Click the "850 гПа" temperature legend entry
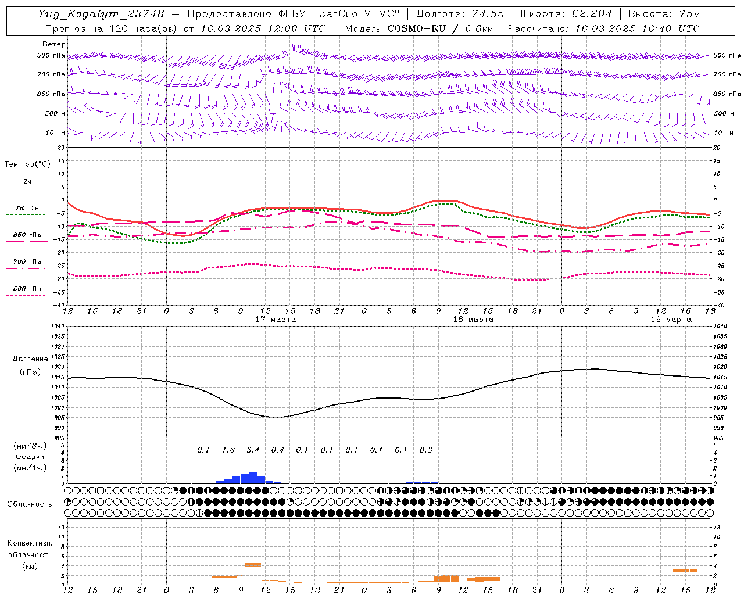This screenshot has height=595, width=744. (x=27, y=235)
